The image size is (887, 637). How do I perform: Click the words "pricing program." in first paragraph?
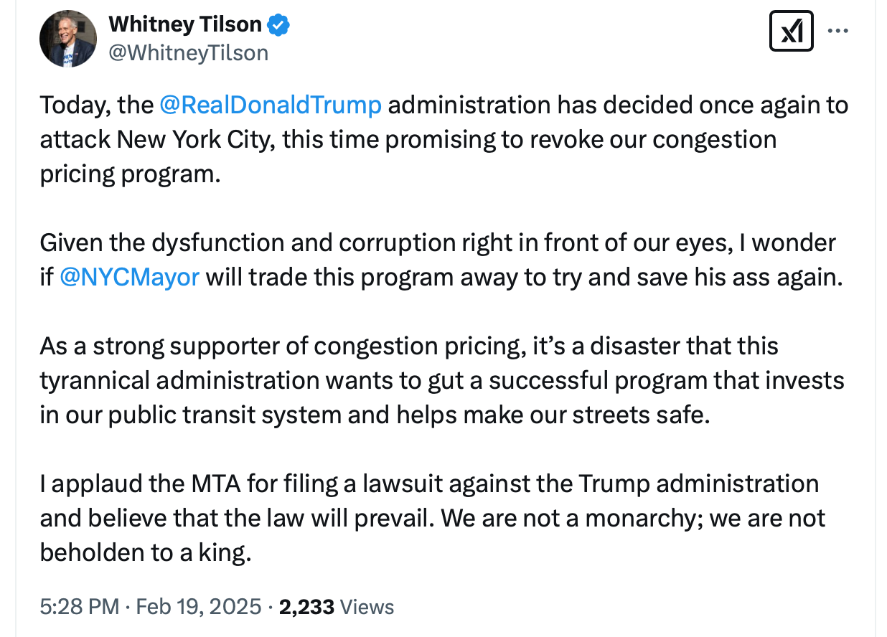click(x=129, y=174)
